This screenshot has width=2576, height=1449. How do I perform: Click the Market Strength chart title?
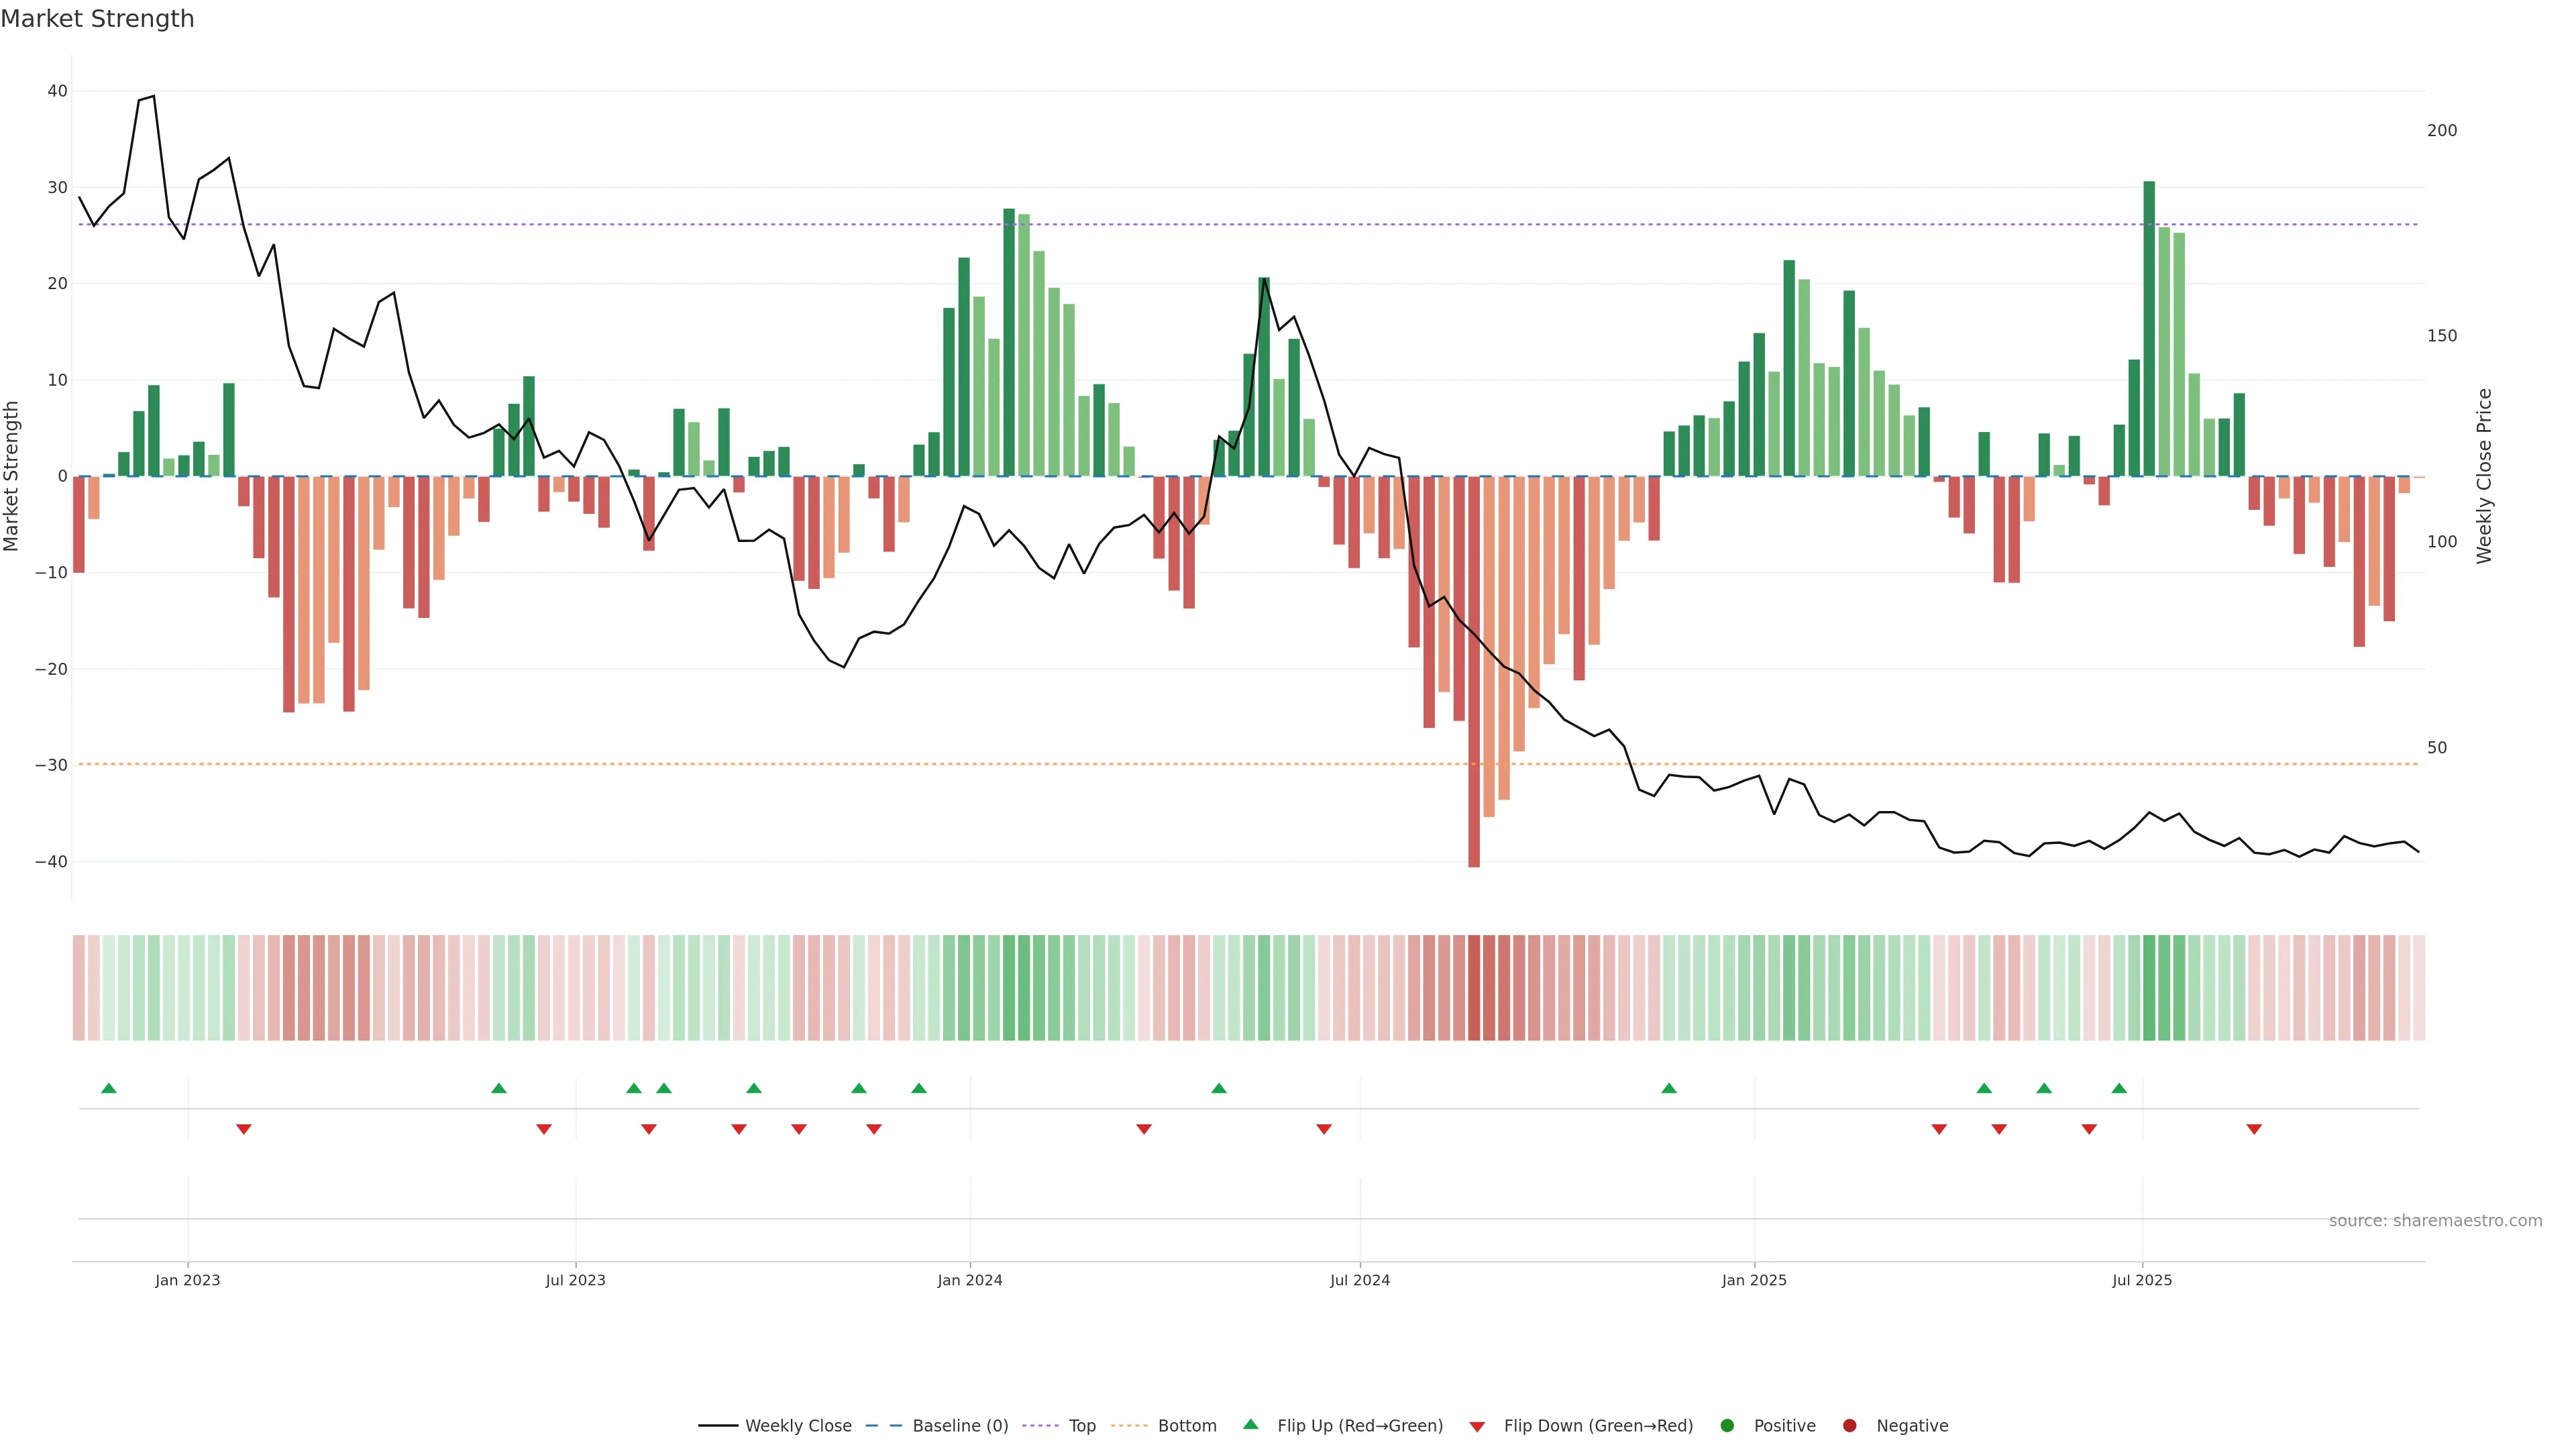[x=97, y=19]
